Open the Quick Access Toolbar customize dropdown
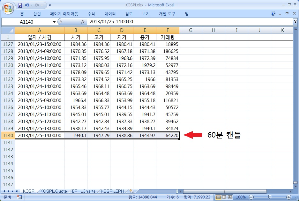The width and height of the screenshot is (299, 201). [50, 5]
